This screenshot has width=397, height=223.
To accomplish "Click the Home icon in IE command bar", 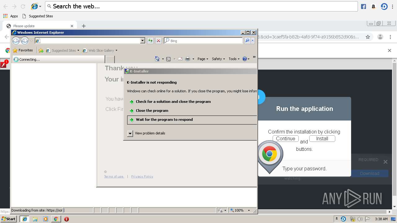I will tap(157, 59).
